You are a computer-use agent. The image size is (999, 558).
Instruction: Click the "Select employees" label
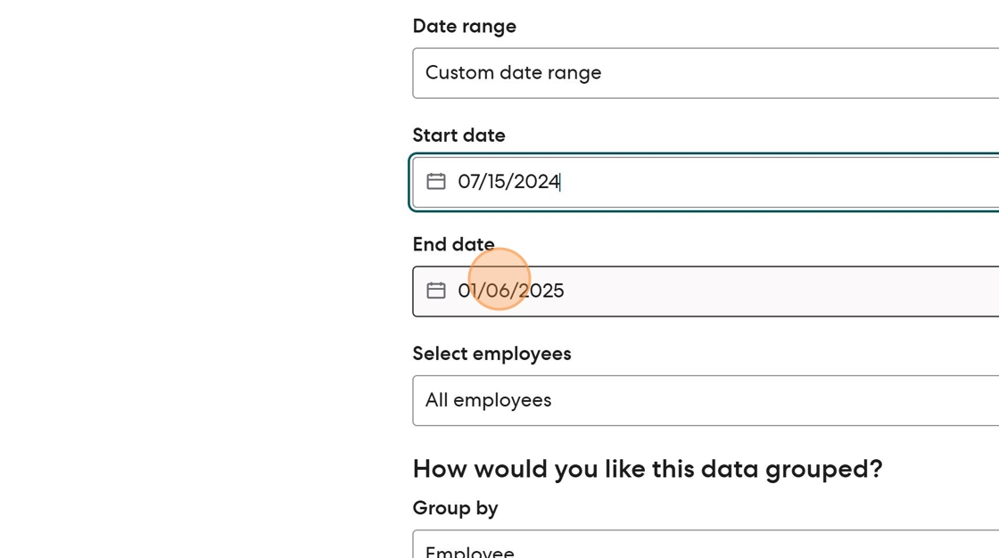pos(491,354)
